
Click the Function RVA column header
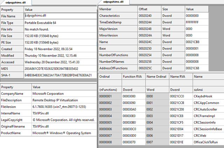(133, 76)
